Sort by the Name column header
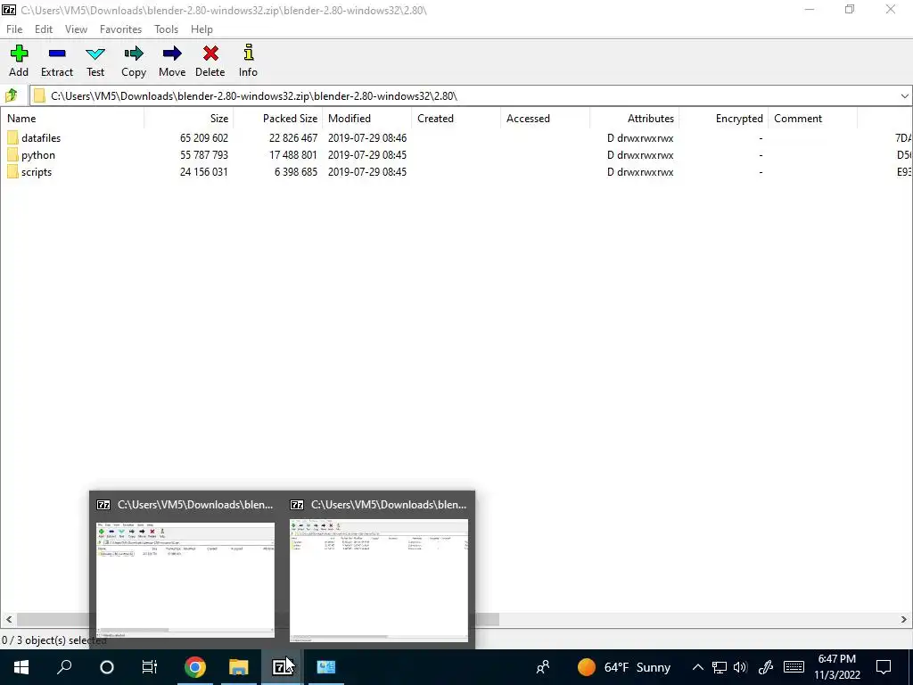This screenshot has width=913, height=685. coord(72,119)
